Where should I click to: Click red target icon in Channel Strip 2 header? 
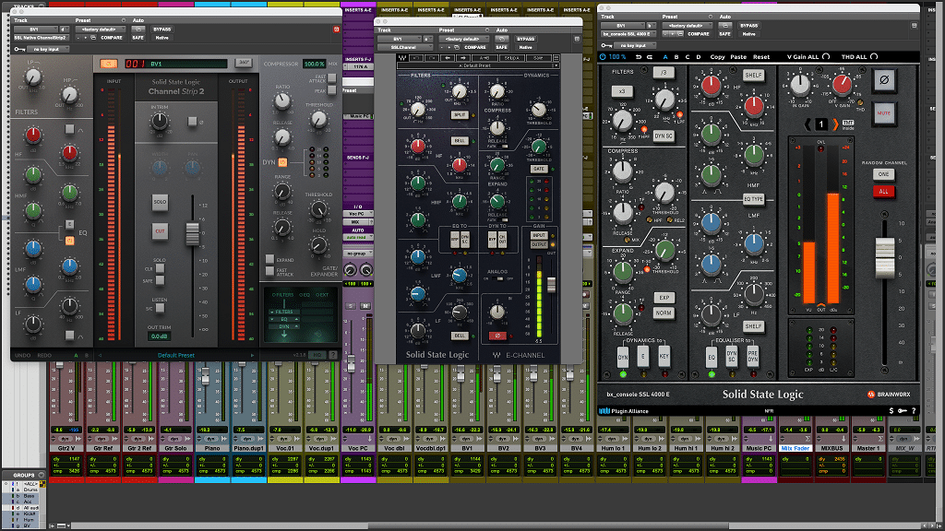pos(336,29)
